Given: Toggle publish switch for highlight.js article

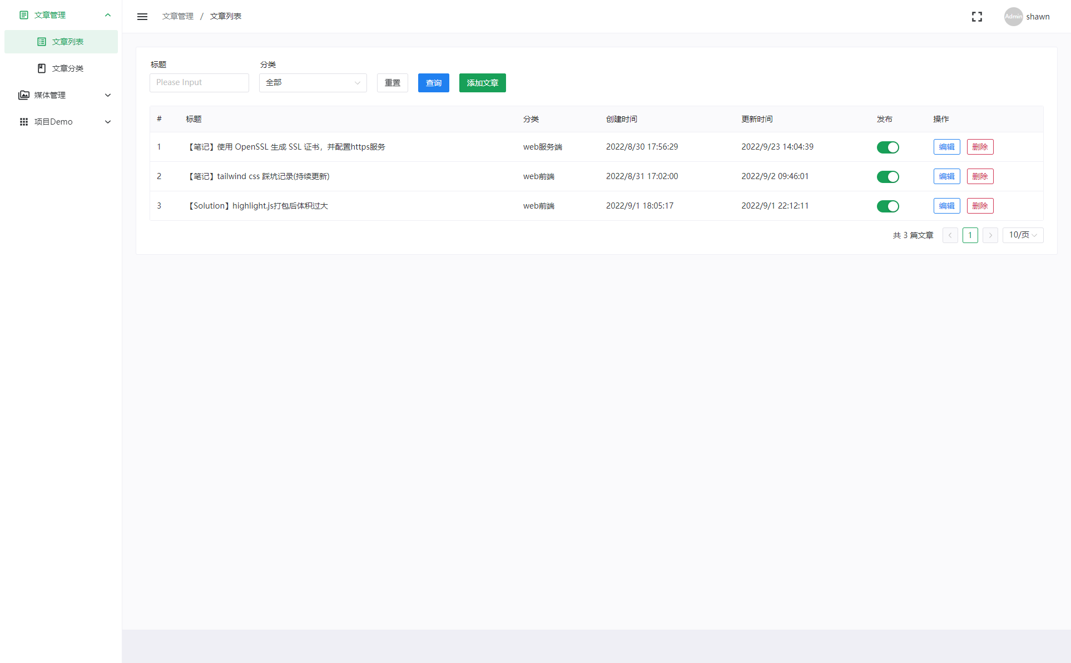Looking at the screenshot, I should click(x=887, y=206).
